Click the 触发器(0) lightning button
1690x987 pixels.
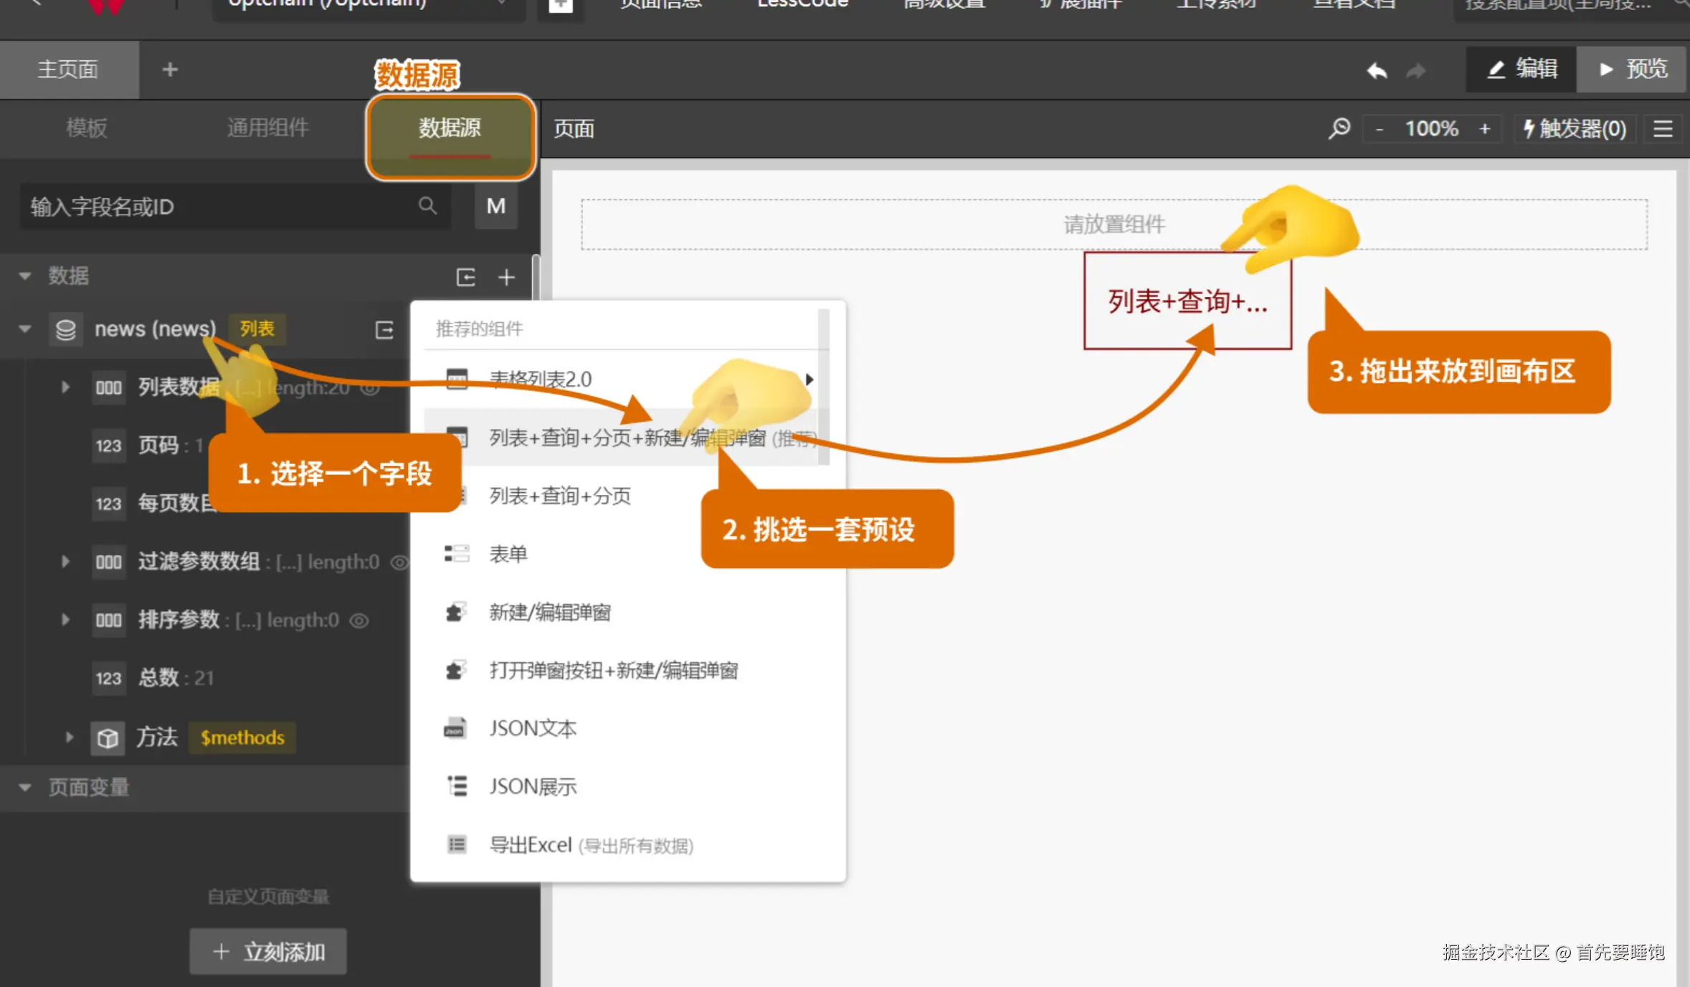(1575, 129)
